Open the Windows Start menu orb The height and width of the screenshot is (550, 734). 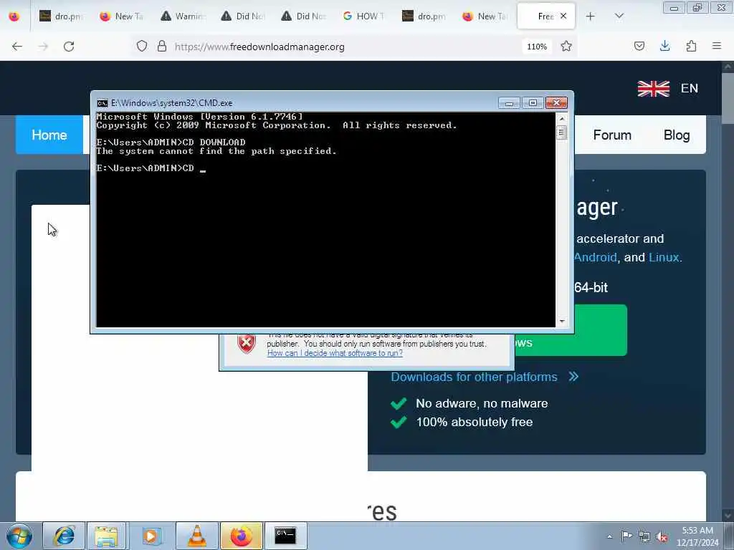click(x=19, y=536)
